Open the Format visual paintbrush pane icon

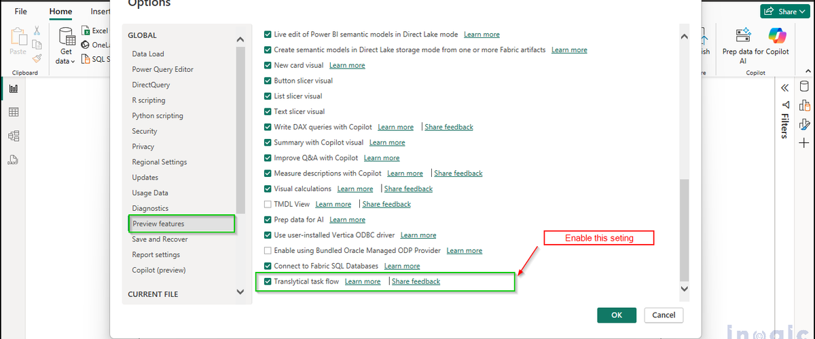click(x=805, y=124)
